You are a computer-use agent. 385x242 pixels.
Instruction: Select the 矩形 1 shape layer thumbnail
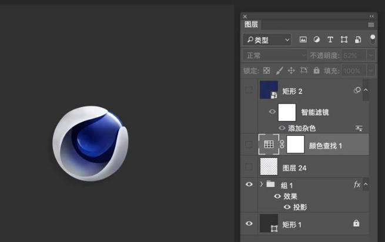pos(269,223)
